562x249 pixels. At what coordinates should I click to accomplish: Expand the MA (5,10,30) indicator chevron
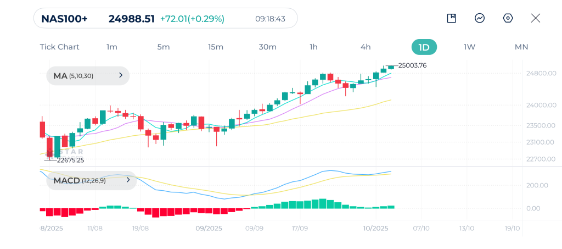point(121,76)
